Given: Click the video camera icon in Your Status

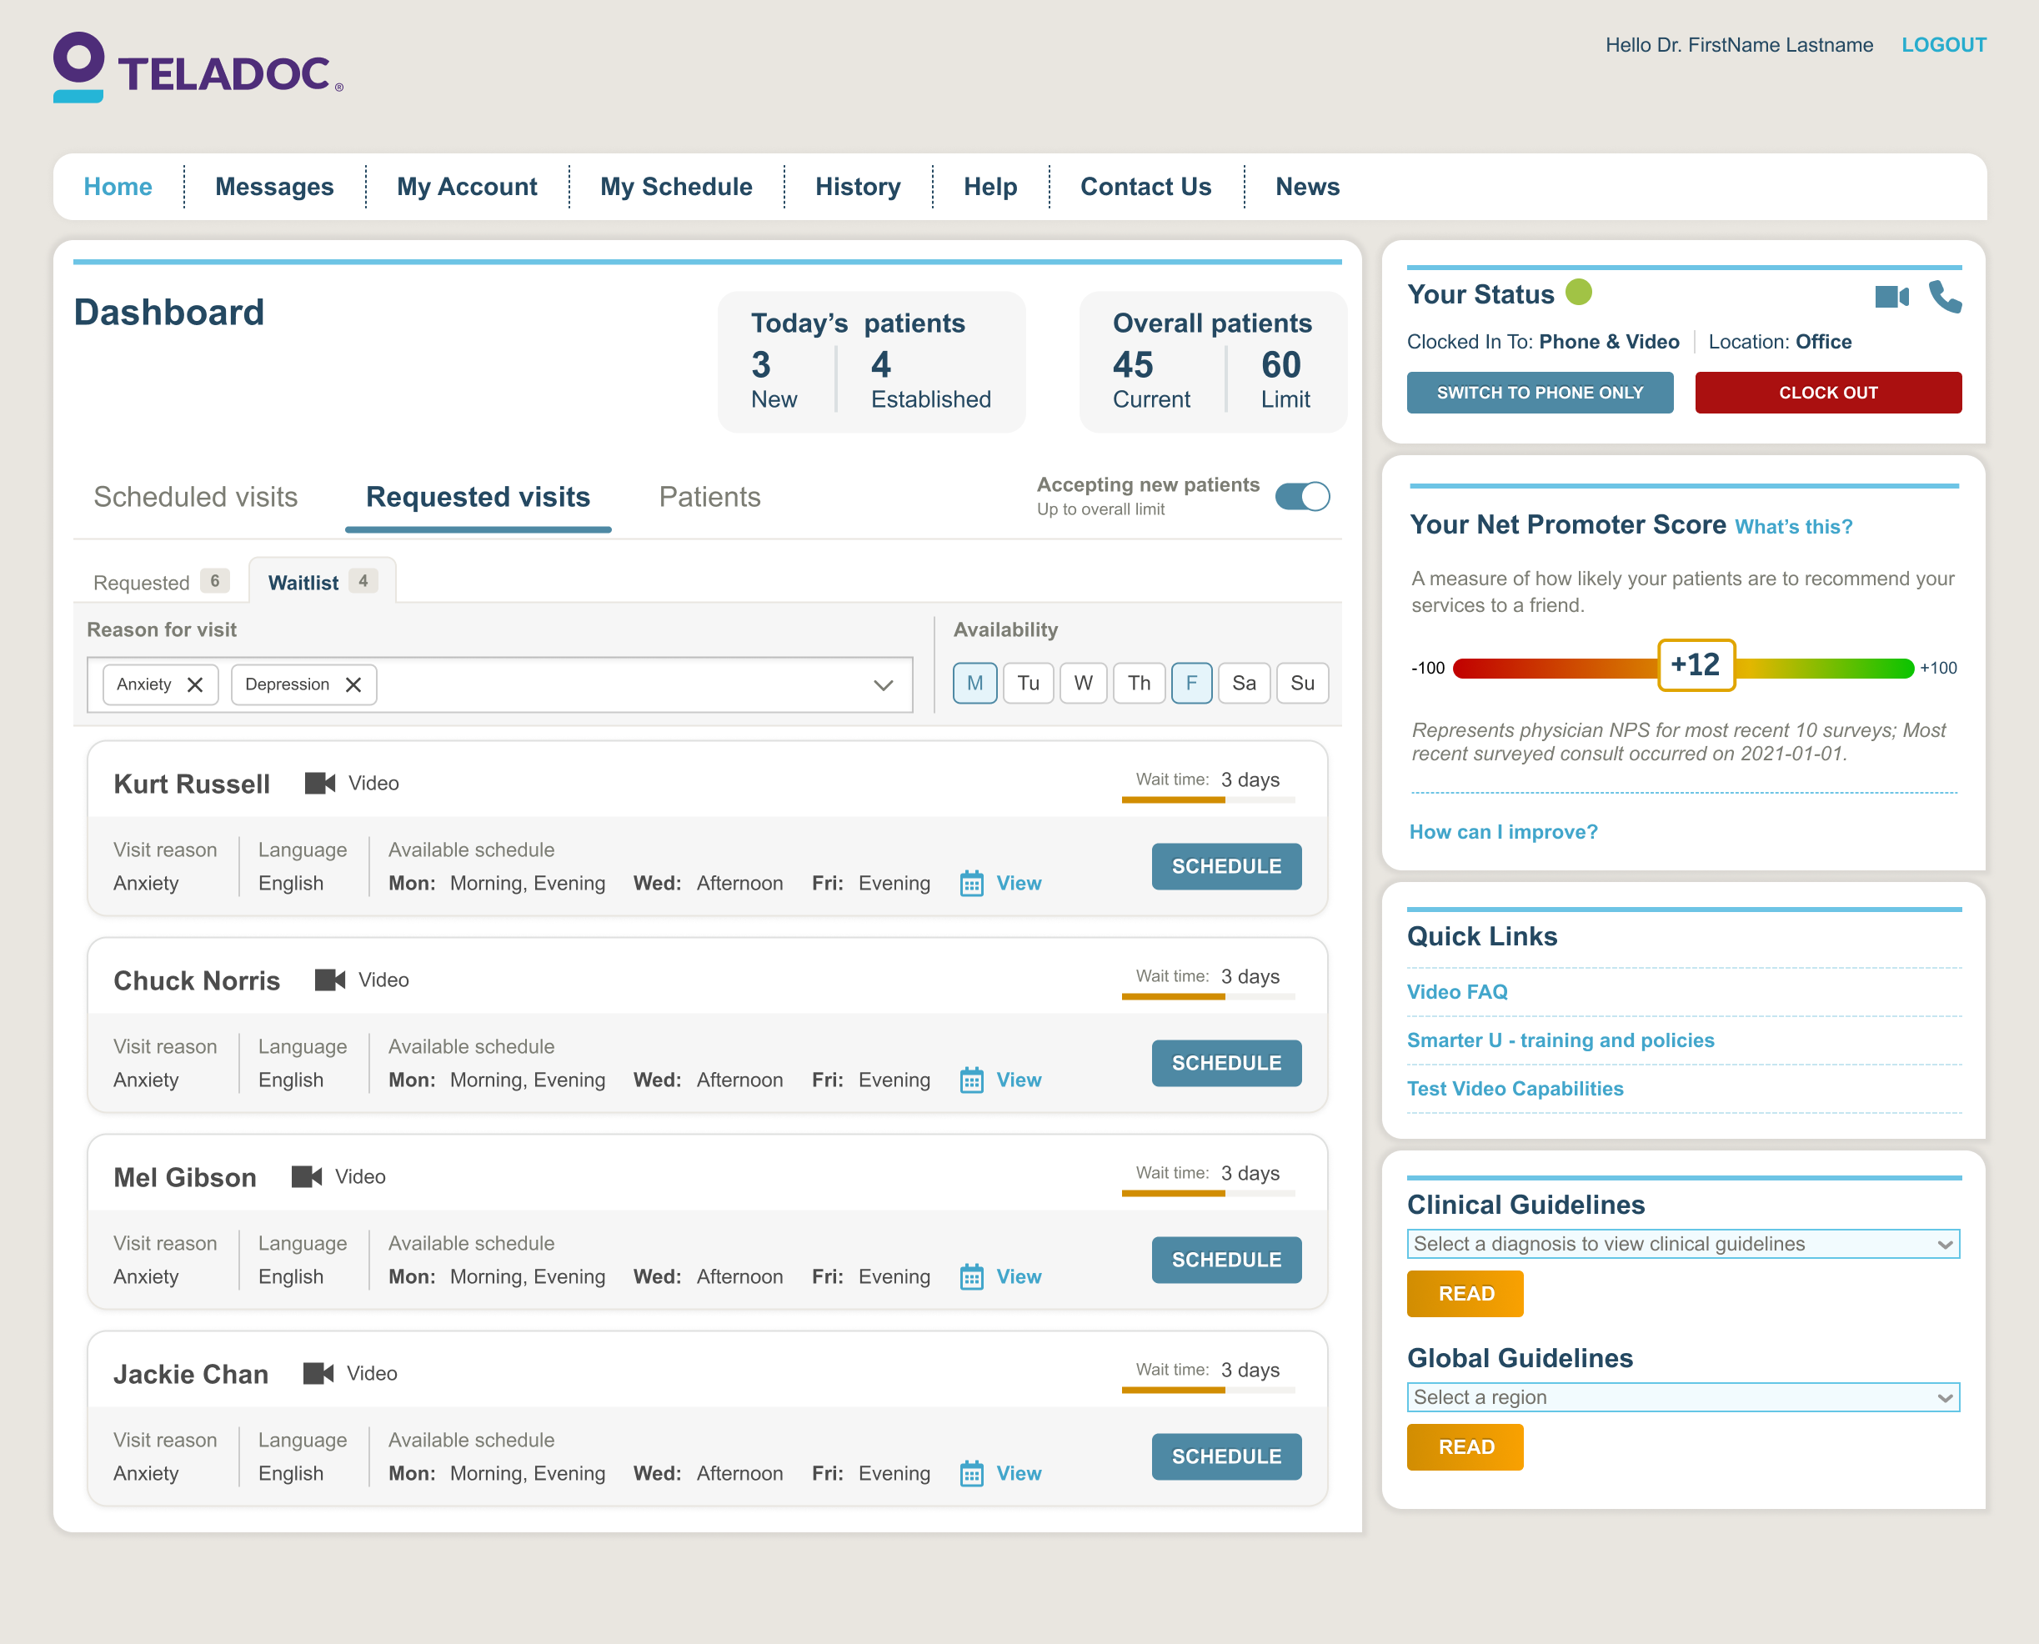Looking at the screenshot, I should point(1891,297).
